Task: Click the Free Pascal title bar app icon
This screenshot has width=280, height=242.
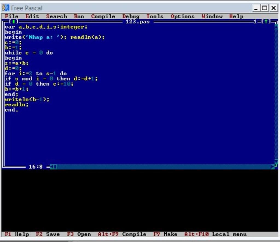Action: point(5,8)
